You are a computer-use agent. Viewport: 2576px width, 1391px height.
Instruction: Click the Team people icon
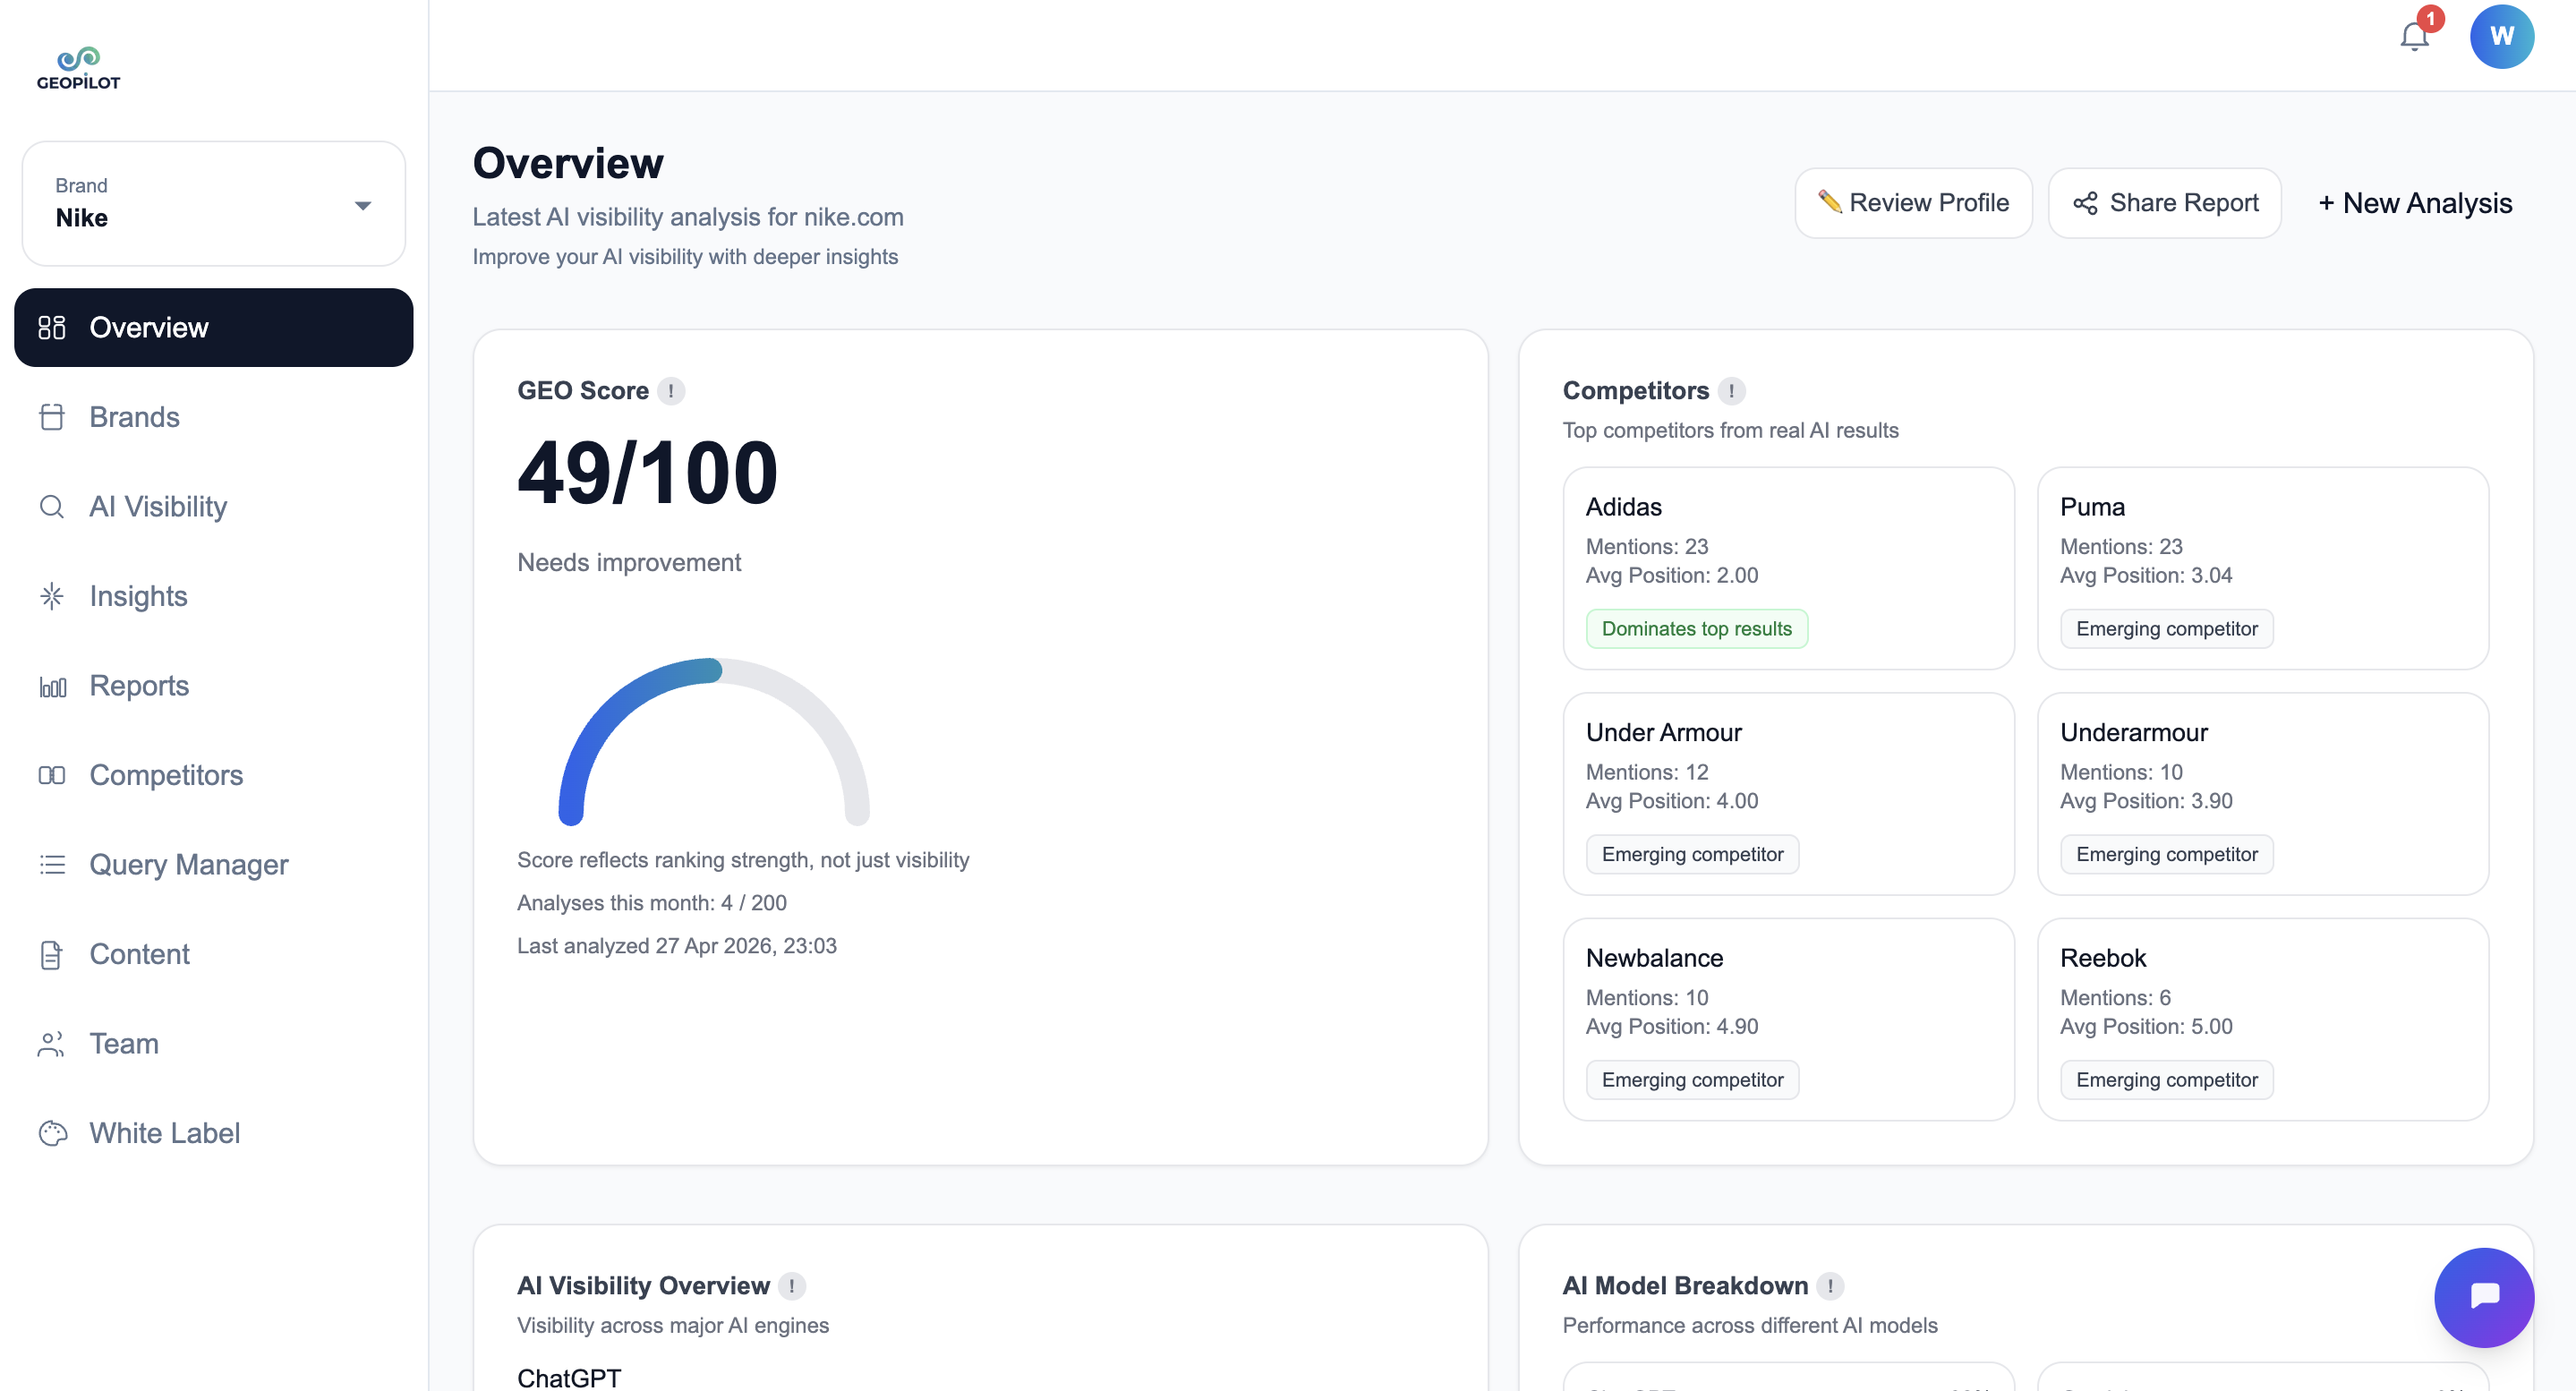(x=52, y=1044)
